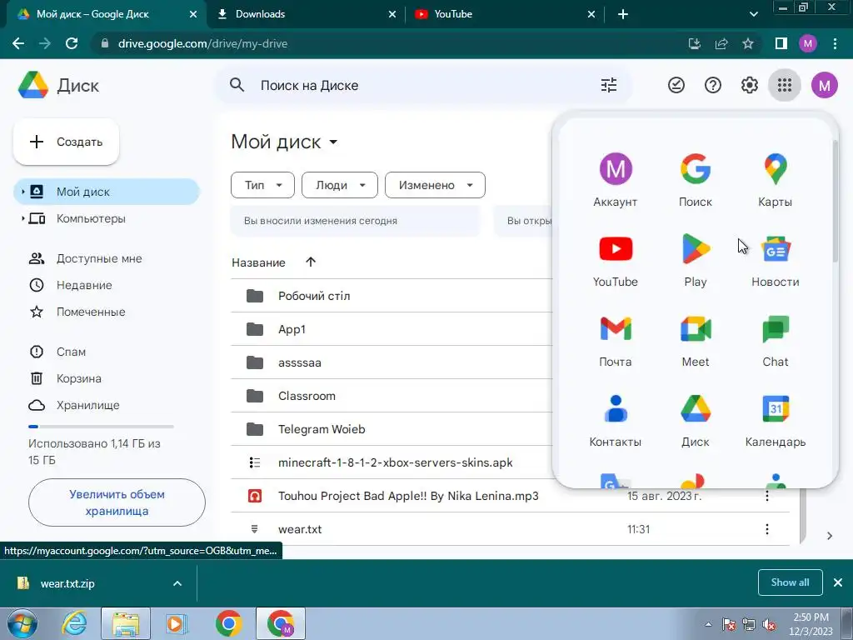853x640 pixels.
Task: Click the Создать button
Action: (x=67, y=142)
